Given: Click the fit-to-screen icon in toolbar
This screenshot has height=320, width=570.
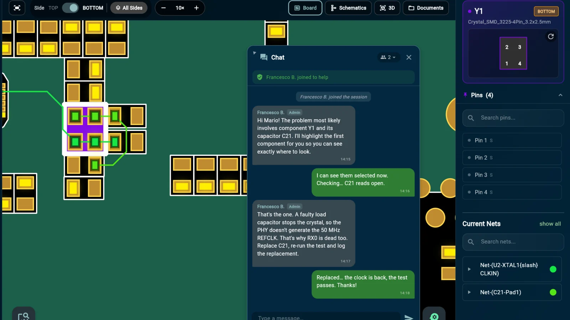Looking at the screenshot, I should coord(17,8).
